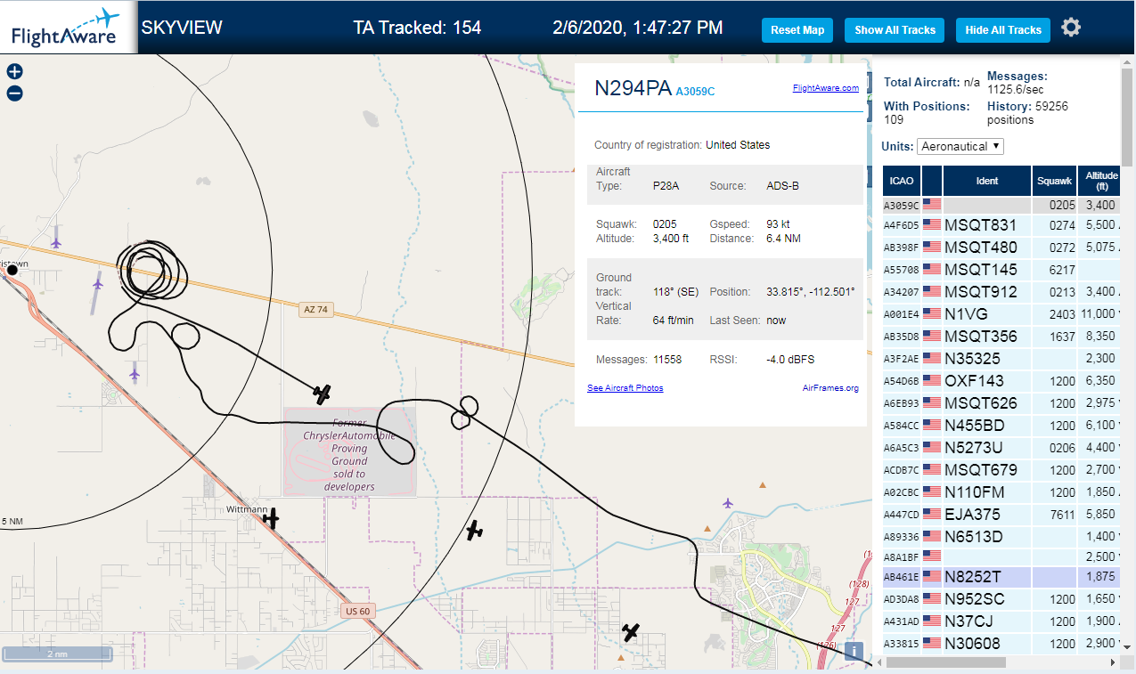Image resolution: width=1136 pixels, height=674 pixels.
Task: Select the N37CJ row in the aircraft table
Action: (x=1001, y=621)
